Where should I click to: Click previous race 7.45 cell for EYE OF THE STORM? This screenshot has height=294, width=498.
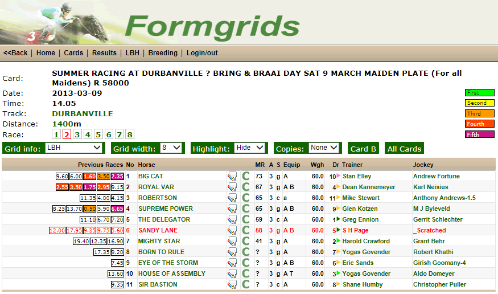[117, 263]
